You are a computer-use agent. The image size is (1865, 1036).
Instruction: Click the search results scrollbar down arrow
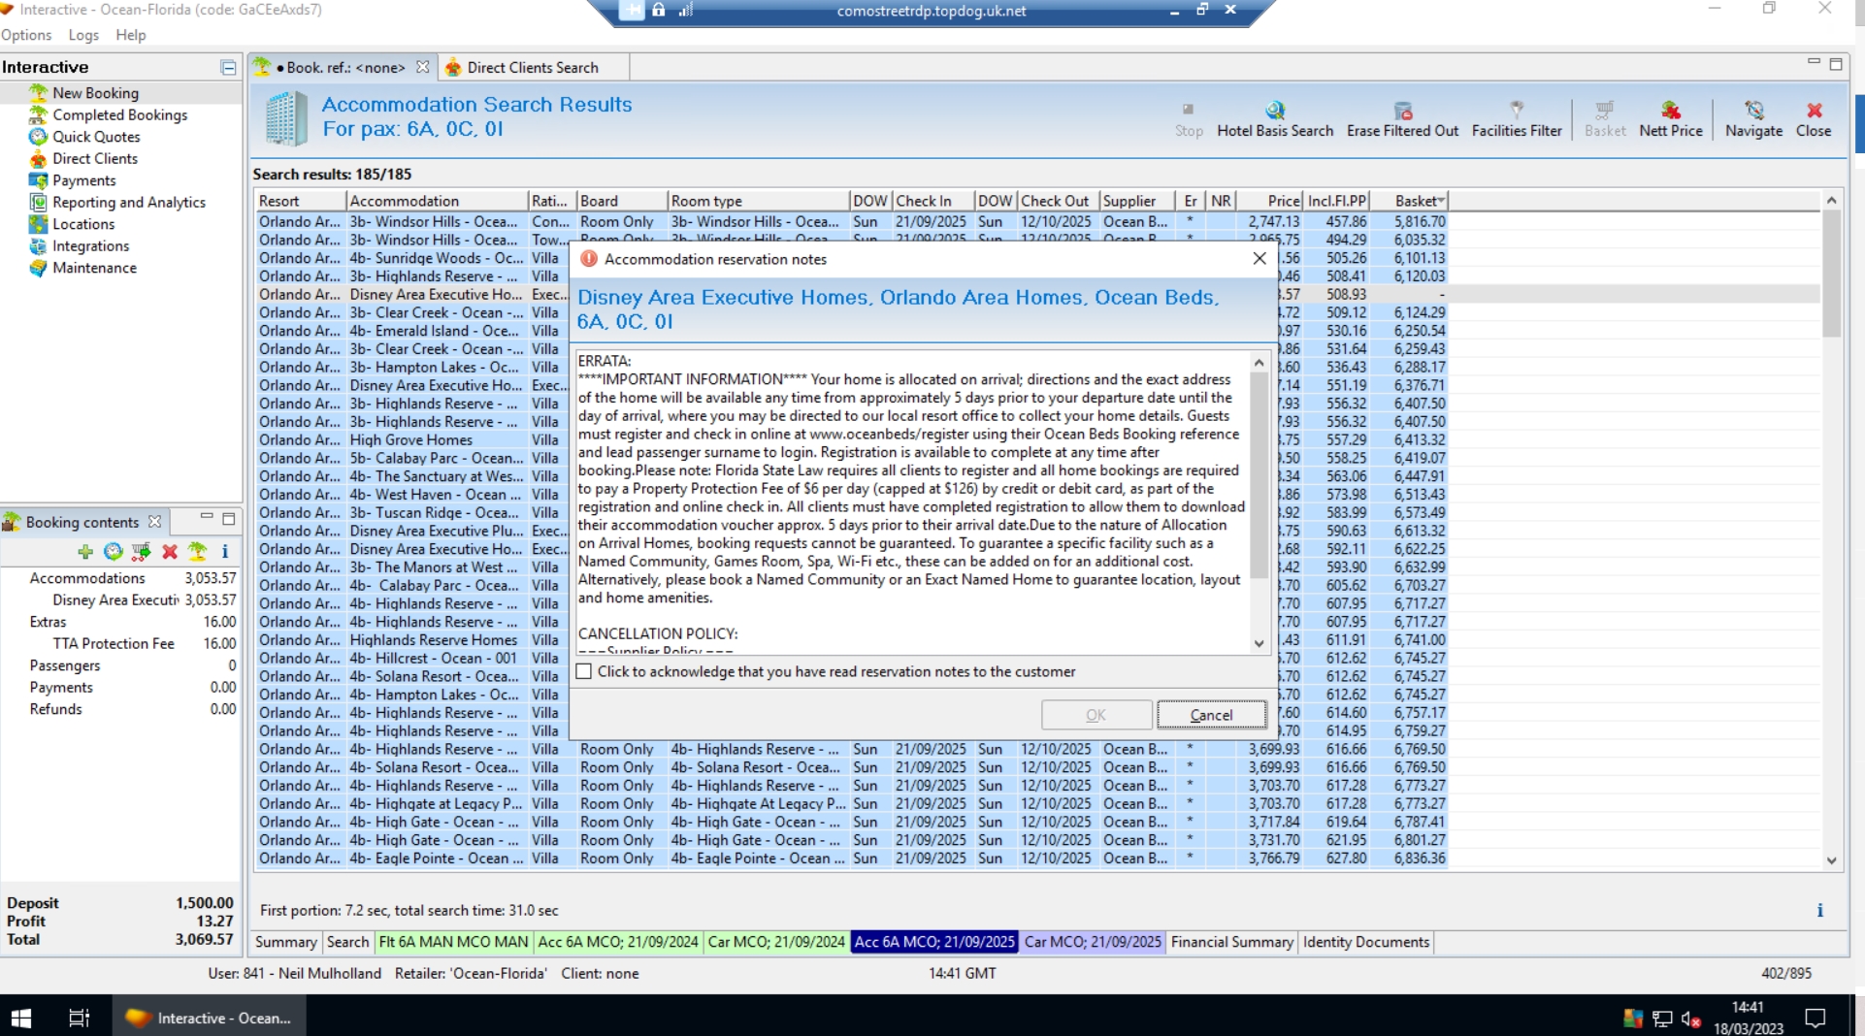(1831, 860)
